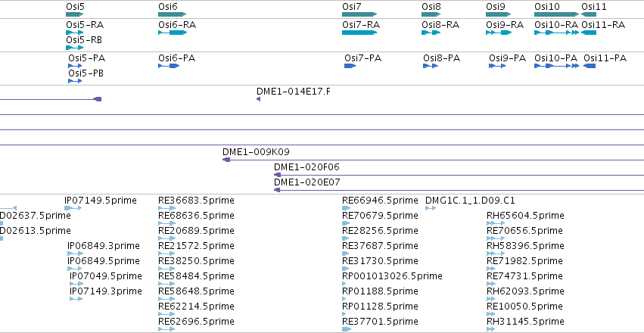Click EST RE62214.5prime
The width and height of the screenshot is (644, 333).
[166, 314]
